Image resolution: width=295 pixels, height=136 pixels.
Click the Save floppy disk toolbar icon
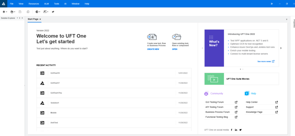[x=20, y=12]
